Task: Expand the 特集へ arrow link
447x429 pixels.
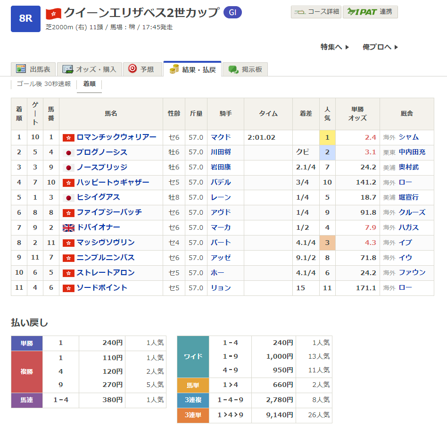Action: [335, 47]
